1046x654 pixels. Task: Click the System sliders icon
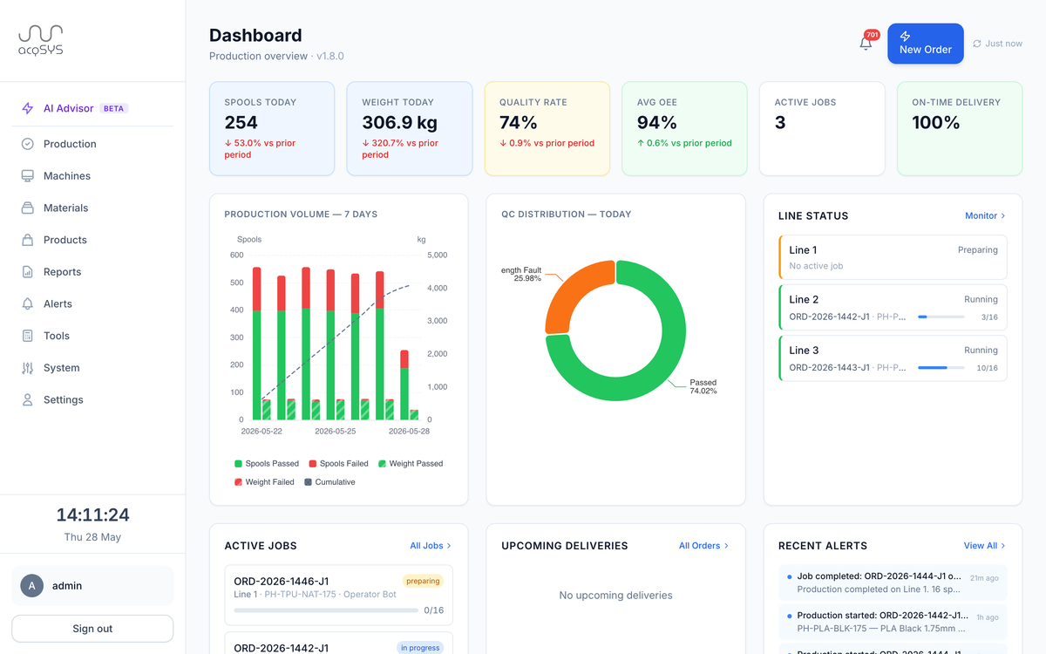coord(28,368)
